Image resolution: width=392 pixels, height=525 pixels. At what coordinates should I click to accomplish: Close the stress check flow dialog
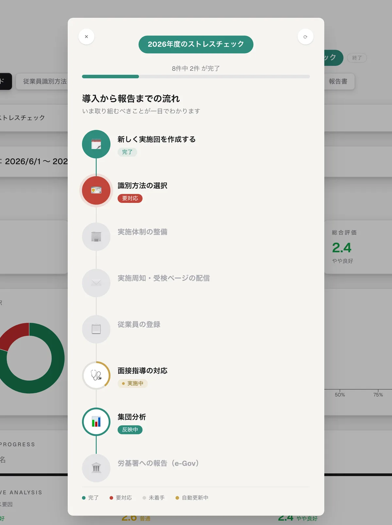[x=86, y=37]
